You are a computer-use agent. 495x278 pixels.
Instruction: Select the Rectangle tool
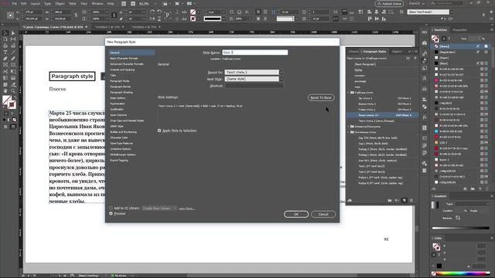(x=13, y=65)
